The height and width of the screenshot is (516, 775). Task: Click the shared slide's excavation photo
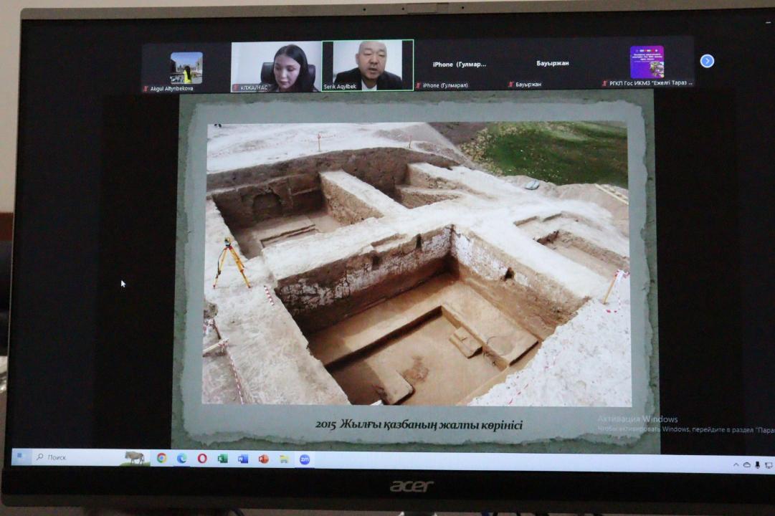click(x=417, y=264)
